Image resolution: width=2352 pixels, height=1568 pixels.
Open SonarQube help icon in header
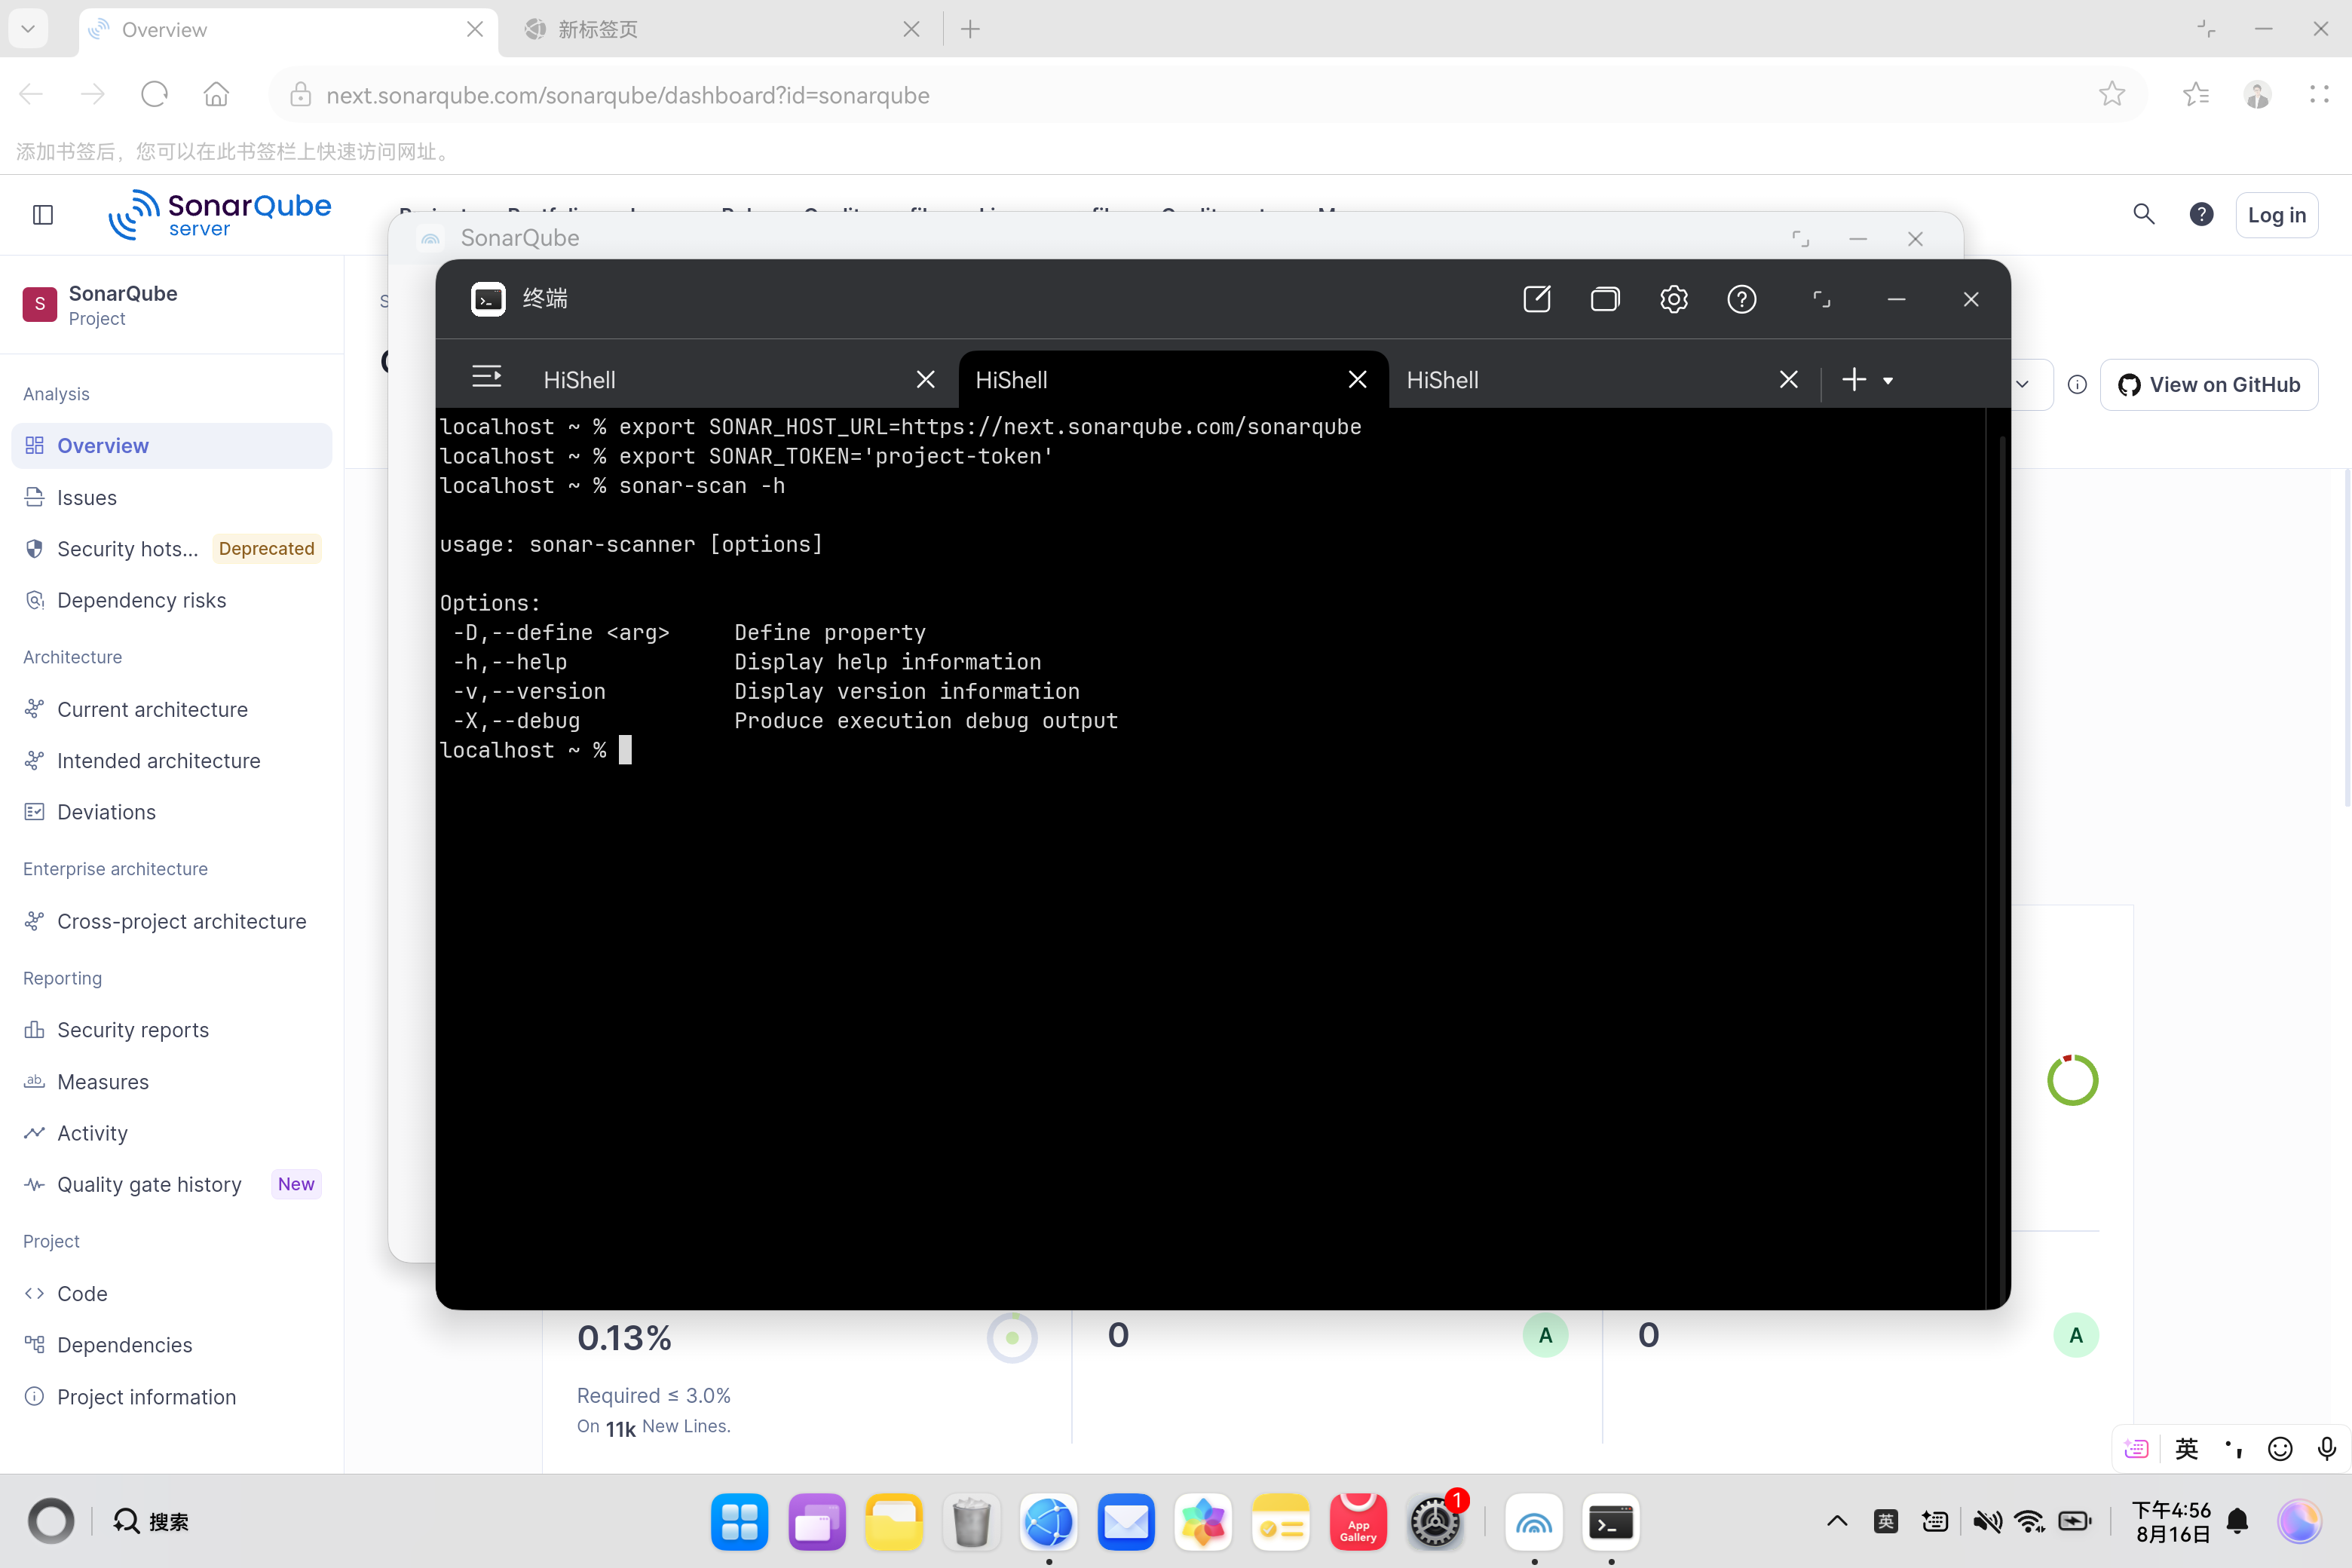[2201, 214]
